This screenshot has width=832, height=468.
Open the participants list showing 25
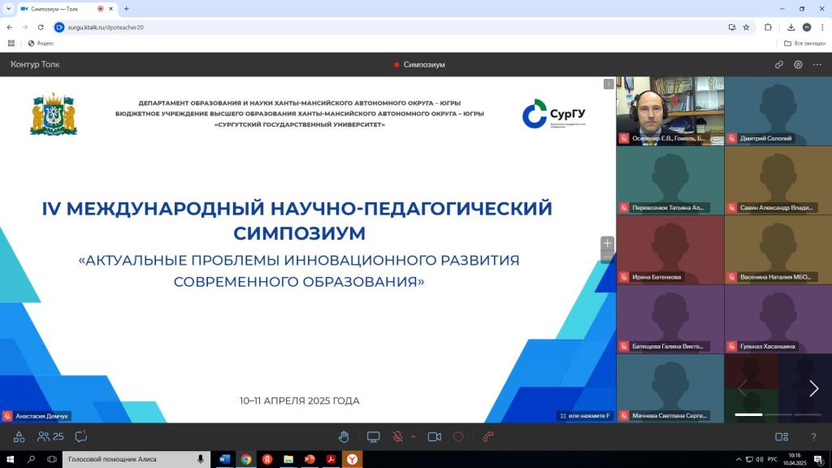[50, 436]
